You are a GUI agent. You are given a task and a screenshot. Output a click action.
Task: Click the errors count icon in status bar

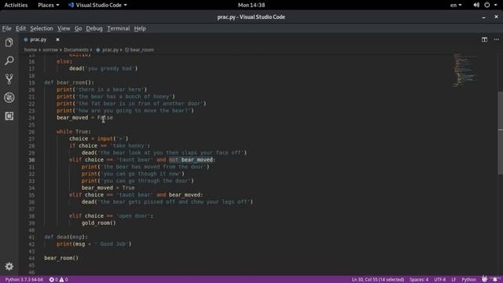(51, 280)
